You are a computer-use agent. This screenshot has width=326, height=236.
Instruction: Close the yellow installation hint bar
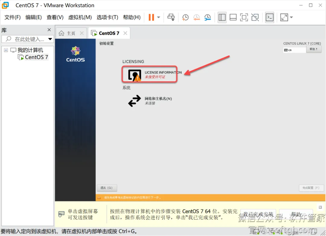320,207
